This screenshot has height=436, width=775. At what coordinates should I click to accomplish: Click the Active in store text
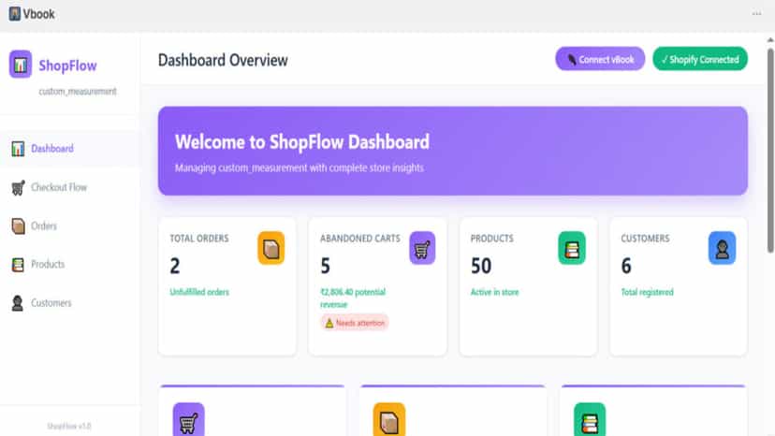click(x=495, y=292)
